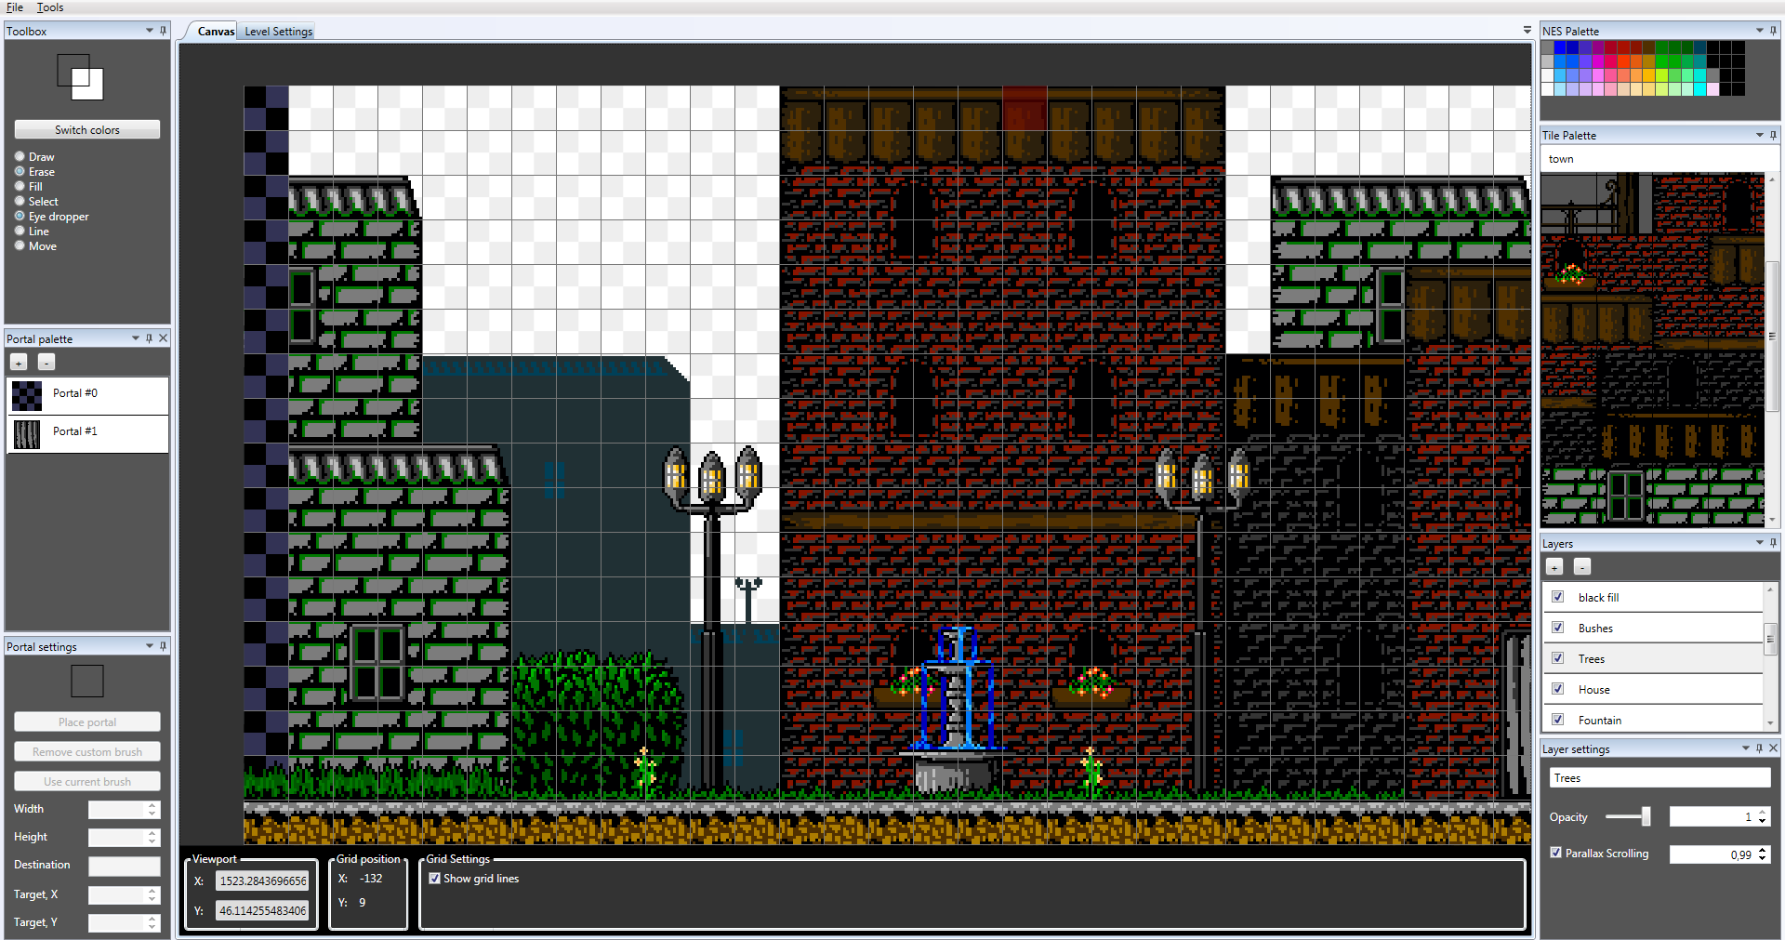Open the File menu
This screenshot has width=1785, height=940.
(15, 7)
